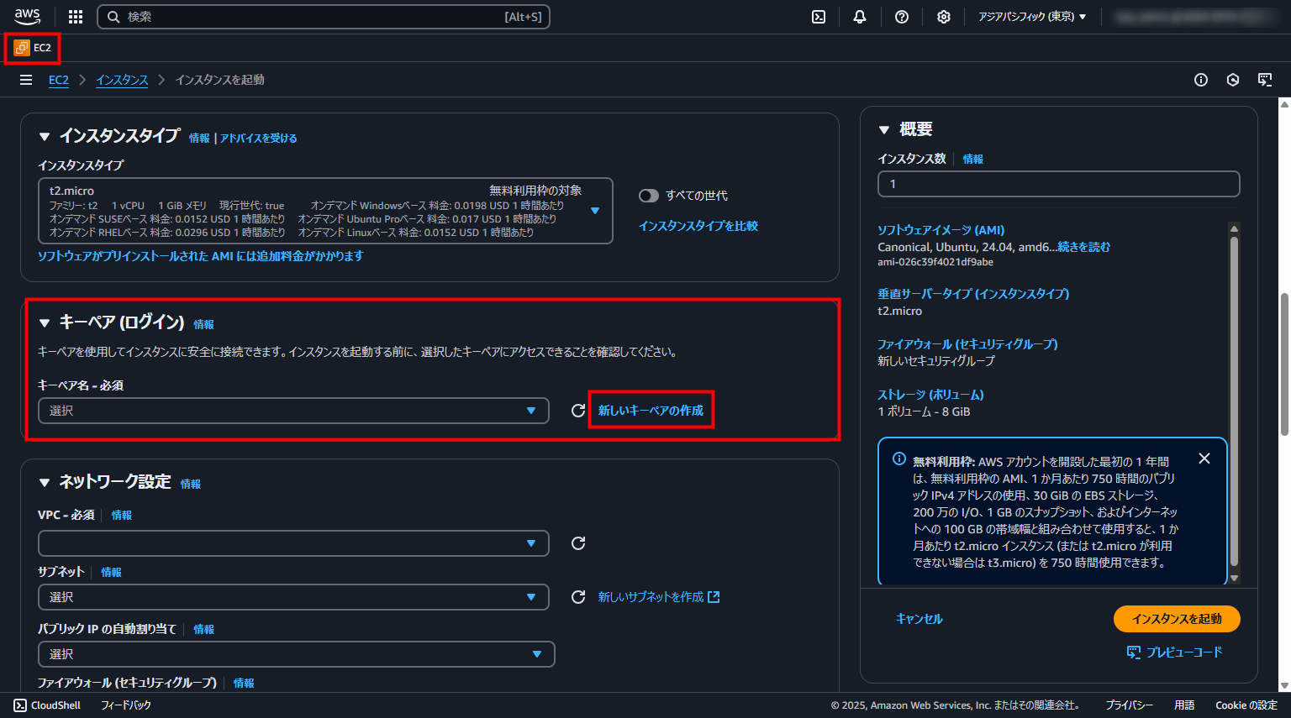The image size is (1291, 718).
Task: Open the AWS home logo
Action: pyautogui.click(x=27, y=17)
